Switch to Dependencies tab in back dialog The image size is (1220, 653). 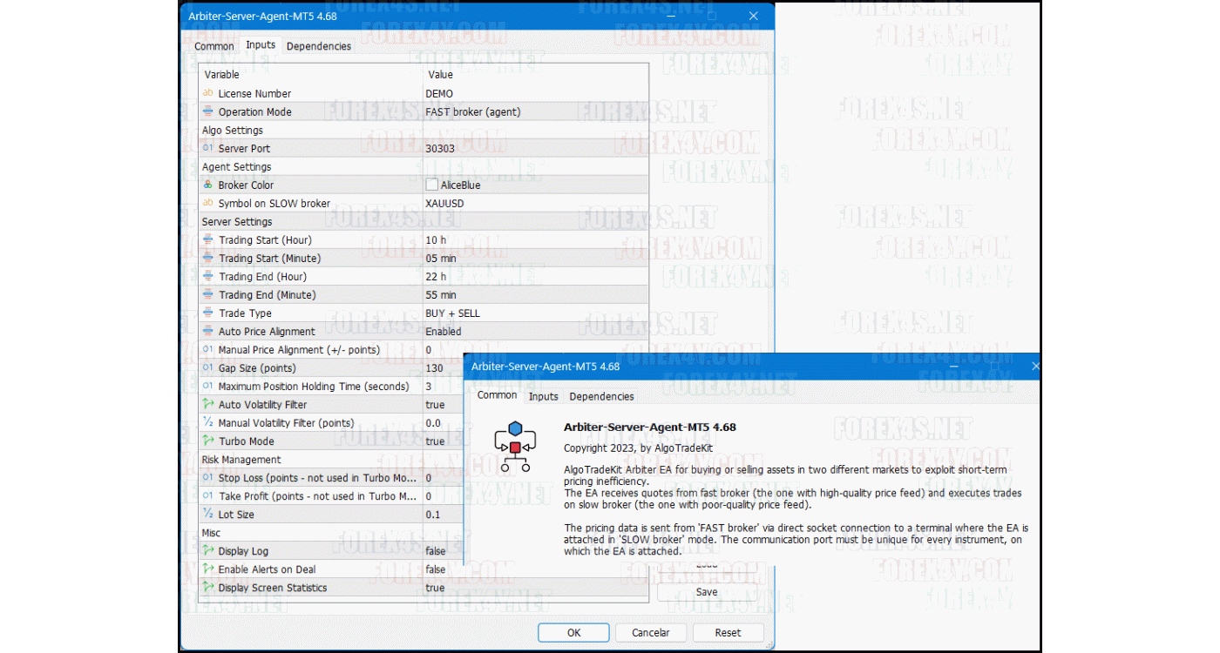319,46
